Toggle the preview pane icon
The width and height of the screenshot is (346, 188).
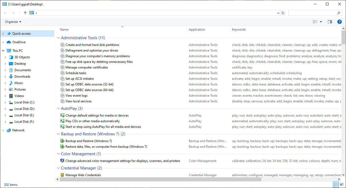330,22
